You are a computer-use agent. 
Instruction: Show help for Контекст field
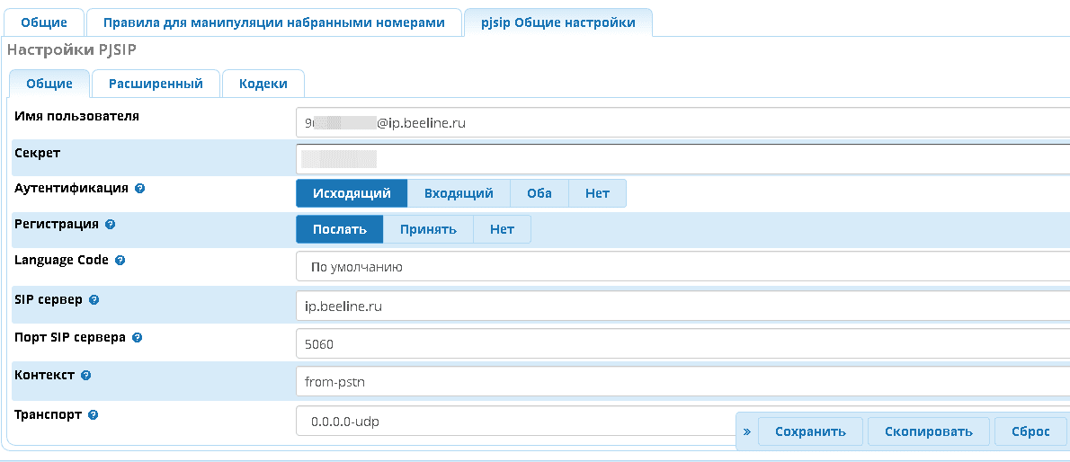pos(86,376)
